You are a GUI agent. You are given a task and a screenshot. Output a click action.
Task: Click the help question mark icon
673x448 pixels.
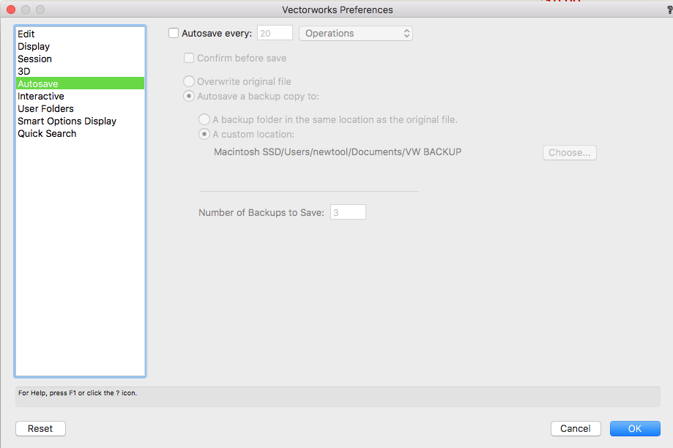click(x=669, y=10)
